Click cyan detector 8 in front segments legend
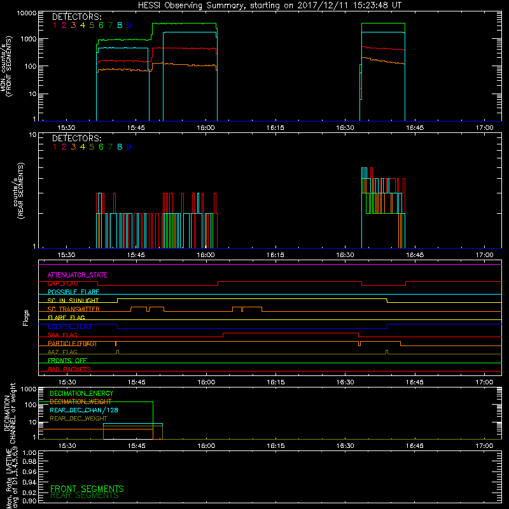Image resolution: width=509 pixels, height=509 pixels. (120, 25)
